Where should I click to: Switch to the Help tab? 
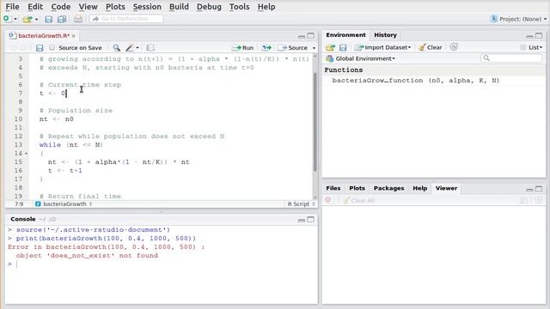[x=420, y=188]
